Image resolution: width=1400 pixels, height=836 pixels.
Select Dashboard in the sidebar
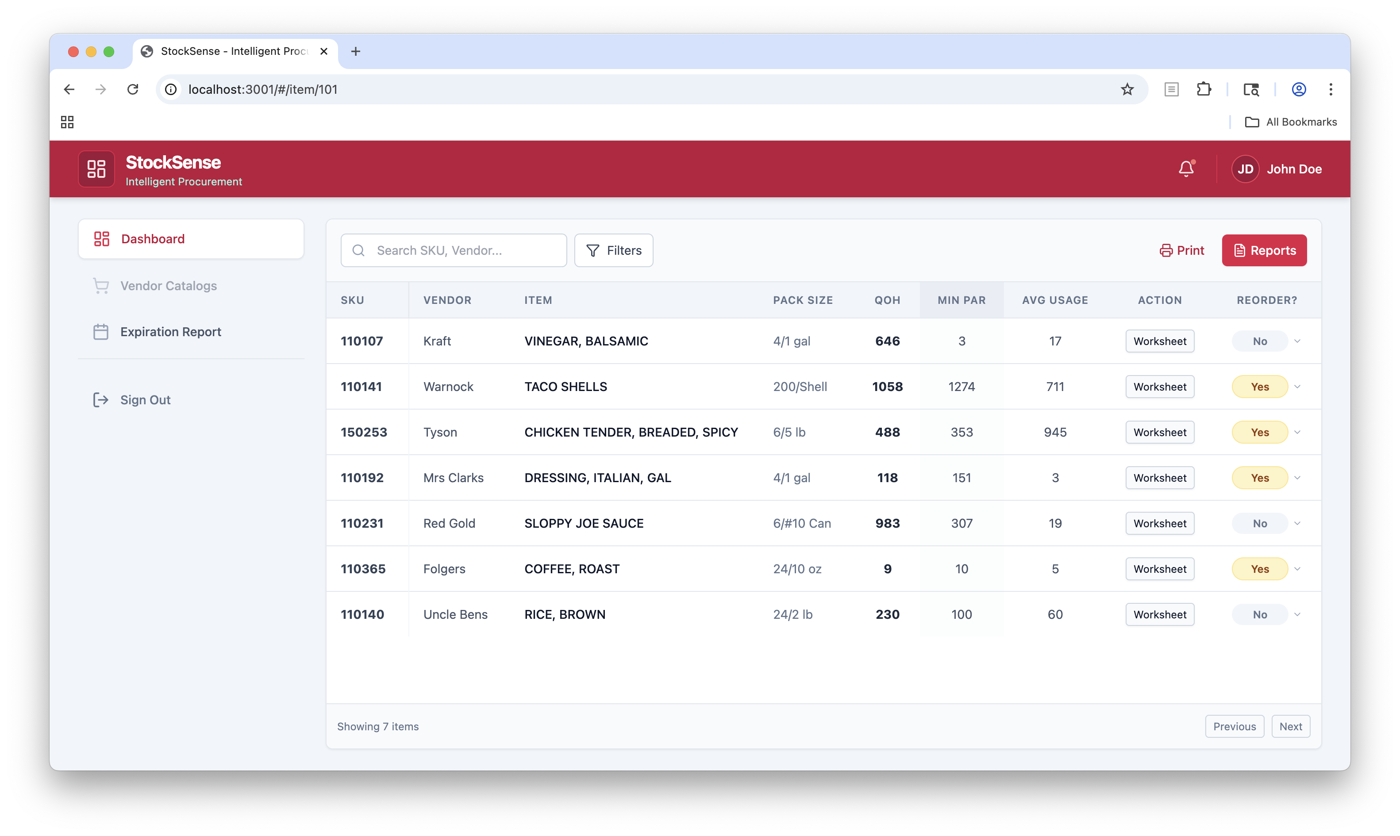point(152,238)
